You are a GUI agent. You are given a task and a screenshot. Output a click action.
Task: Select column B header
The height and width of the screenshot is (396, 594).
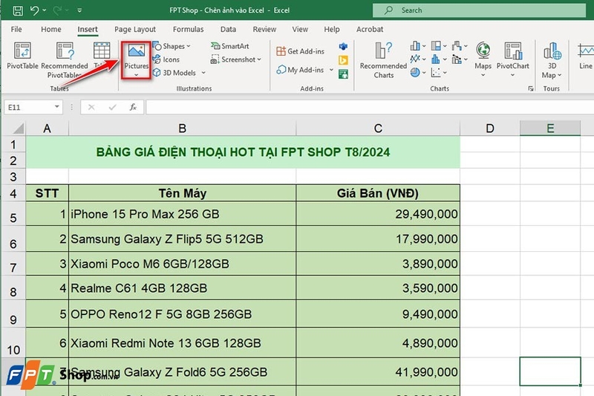point(182,129)
